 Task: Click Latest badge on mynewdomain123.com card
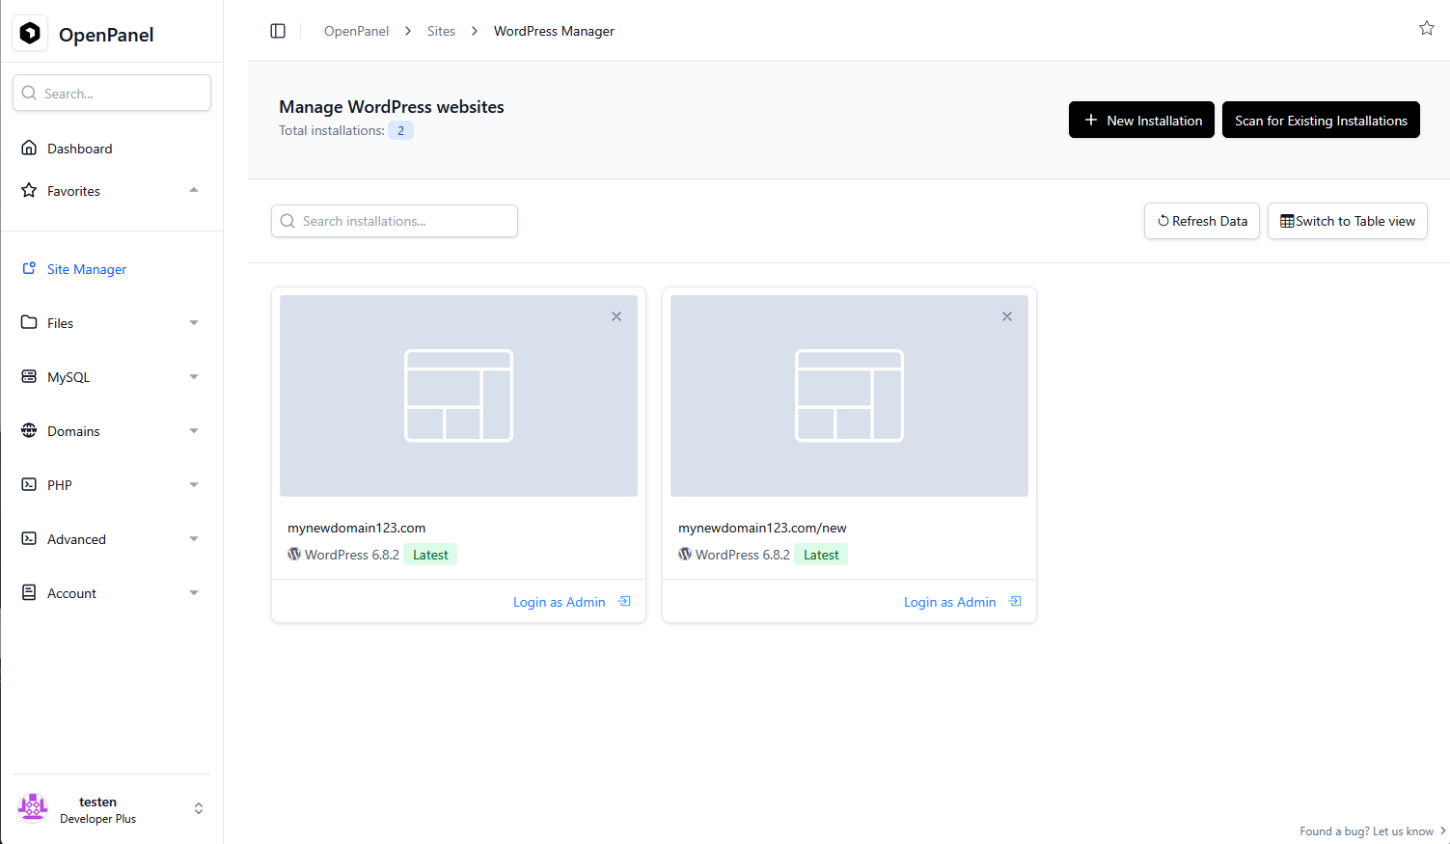[430, 555]
